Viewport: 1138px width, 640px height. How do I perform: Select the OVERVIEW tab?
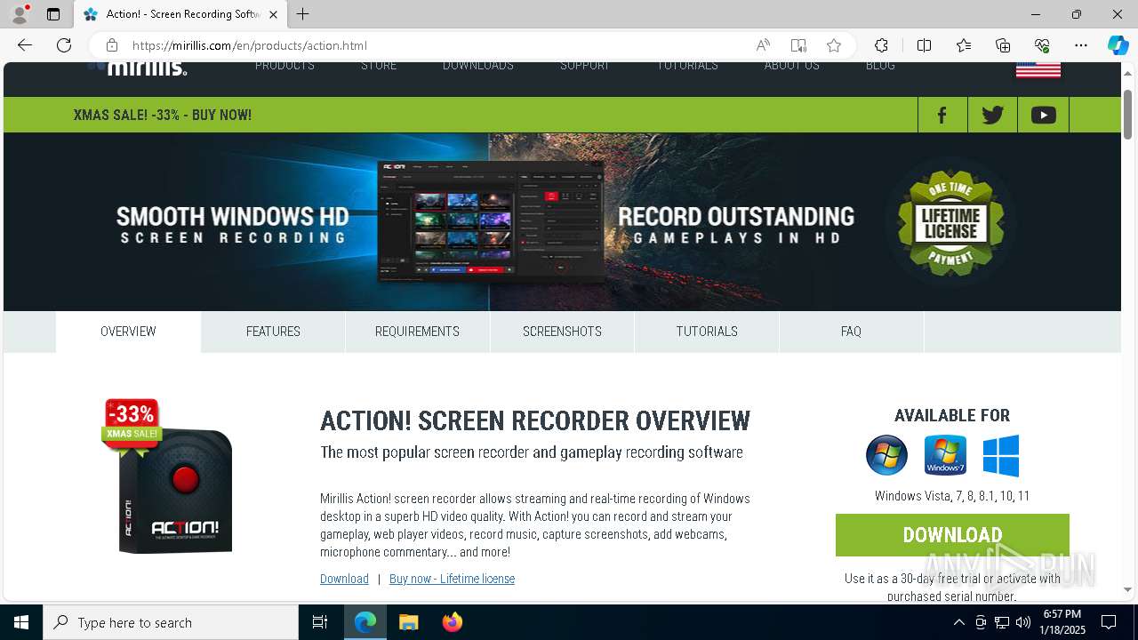pos(128,332)
